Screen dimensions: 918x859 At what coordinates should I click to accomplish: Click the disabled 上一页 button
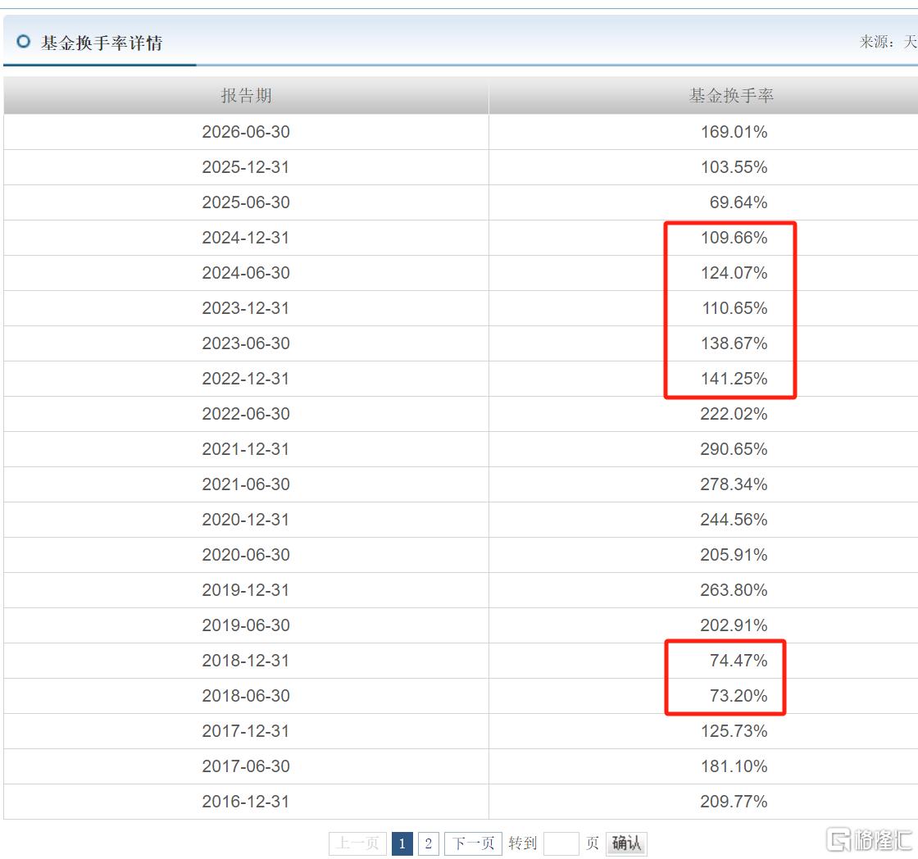[357, 843]
